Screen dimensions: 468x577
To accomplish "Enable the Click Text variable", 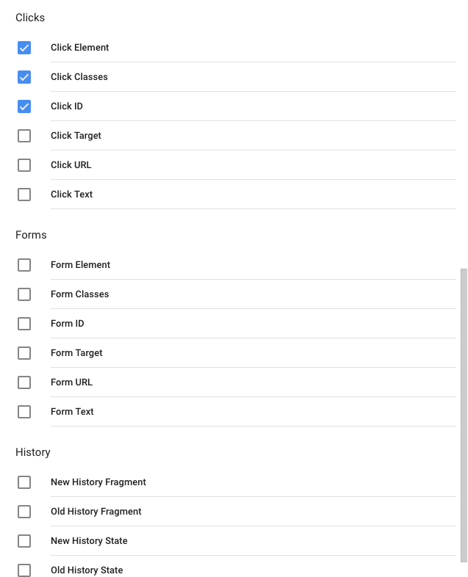I will pos(24,195).
